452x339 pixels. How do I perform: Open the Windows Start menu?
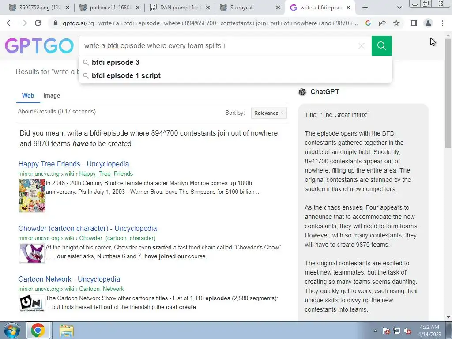pyautogui.click(x=11, y=330)
